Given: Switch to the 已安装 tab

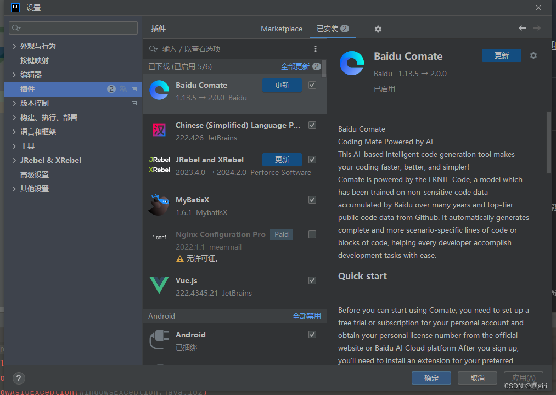Looking at the screenshot, I should tap(333, 29).
